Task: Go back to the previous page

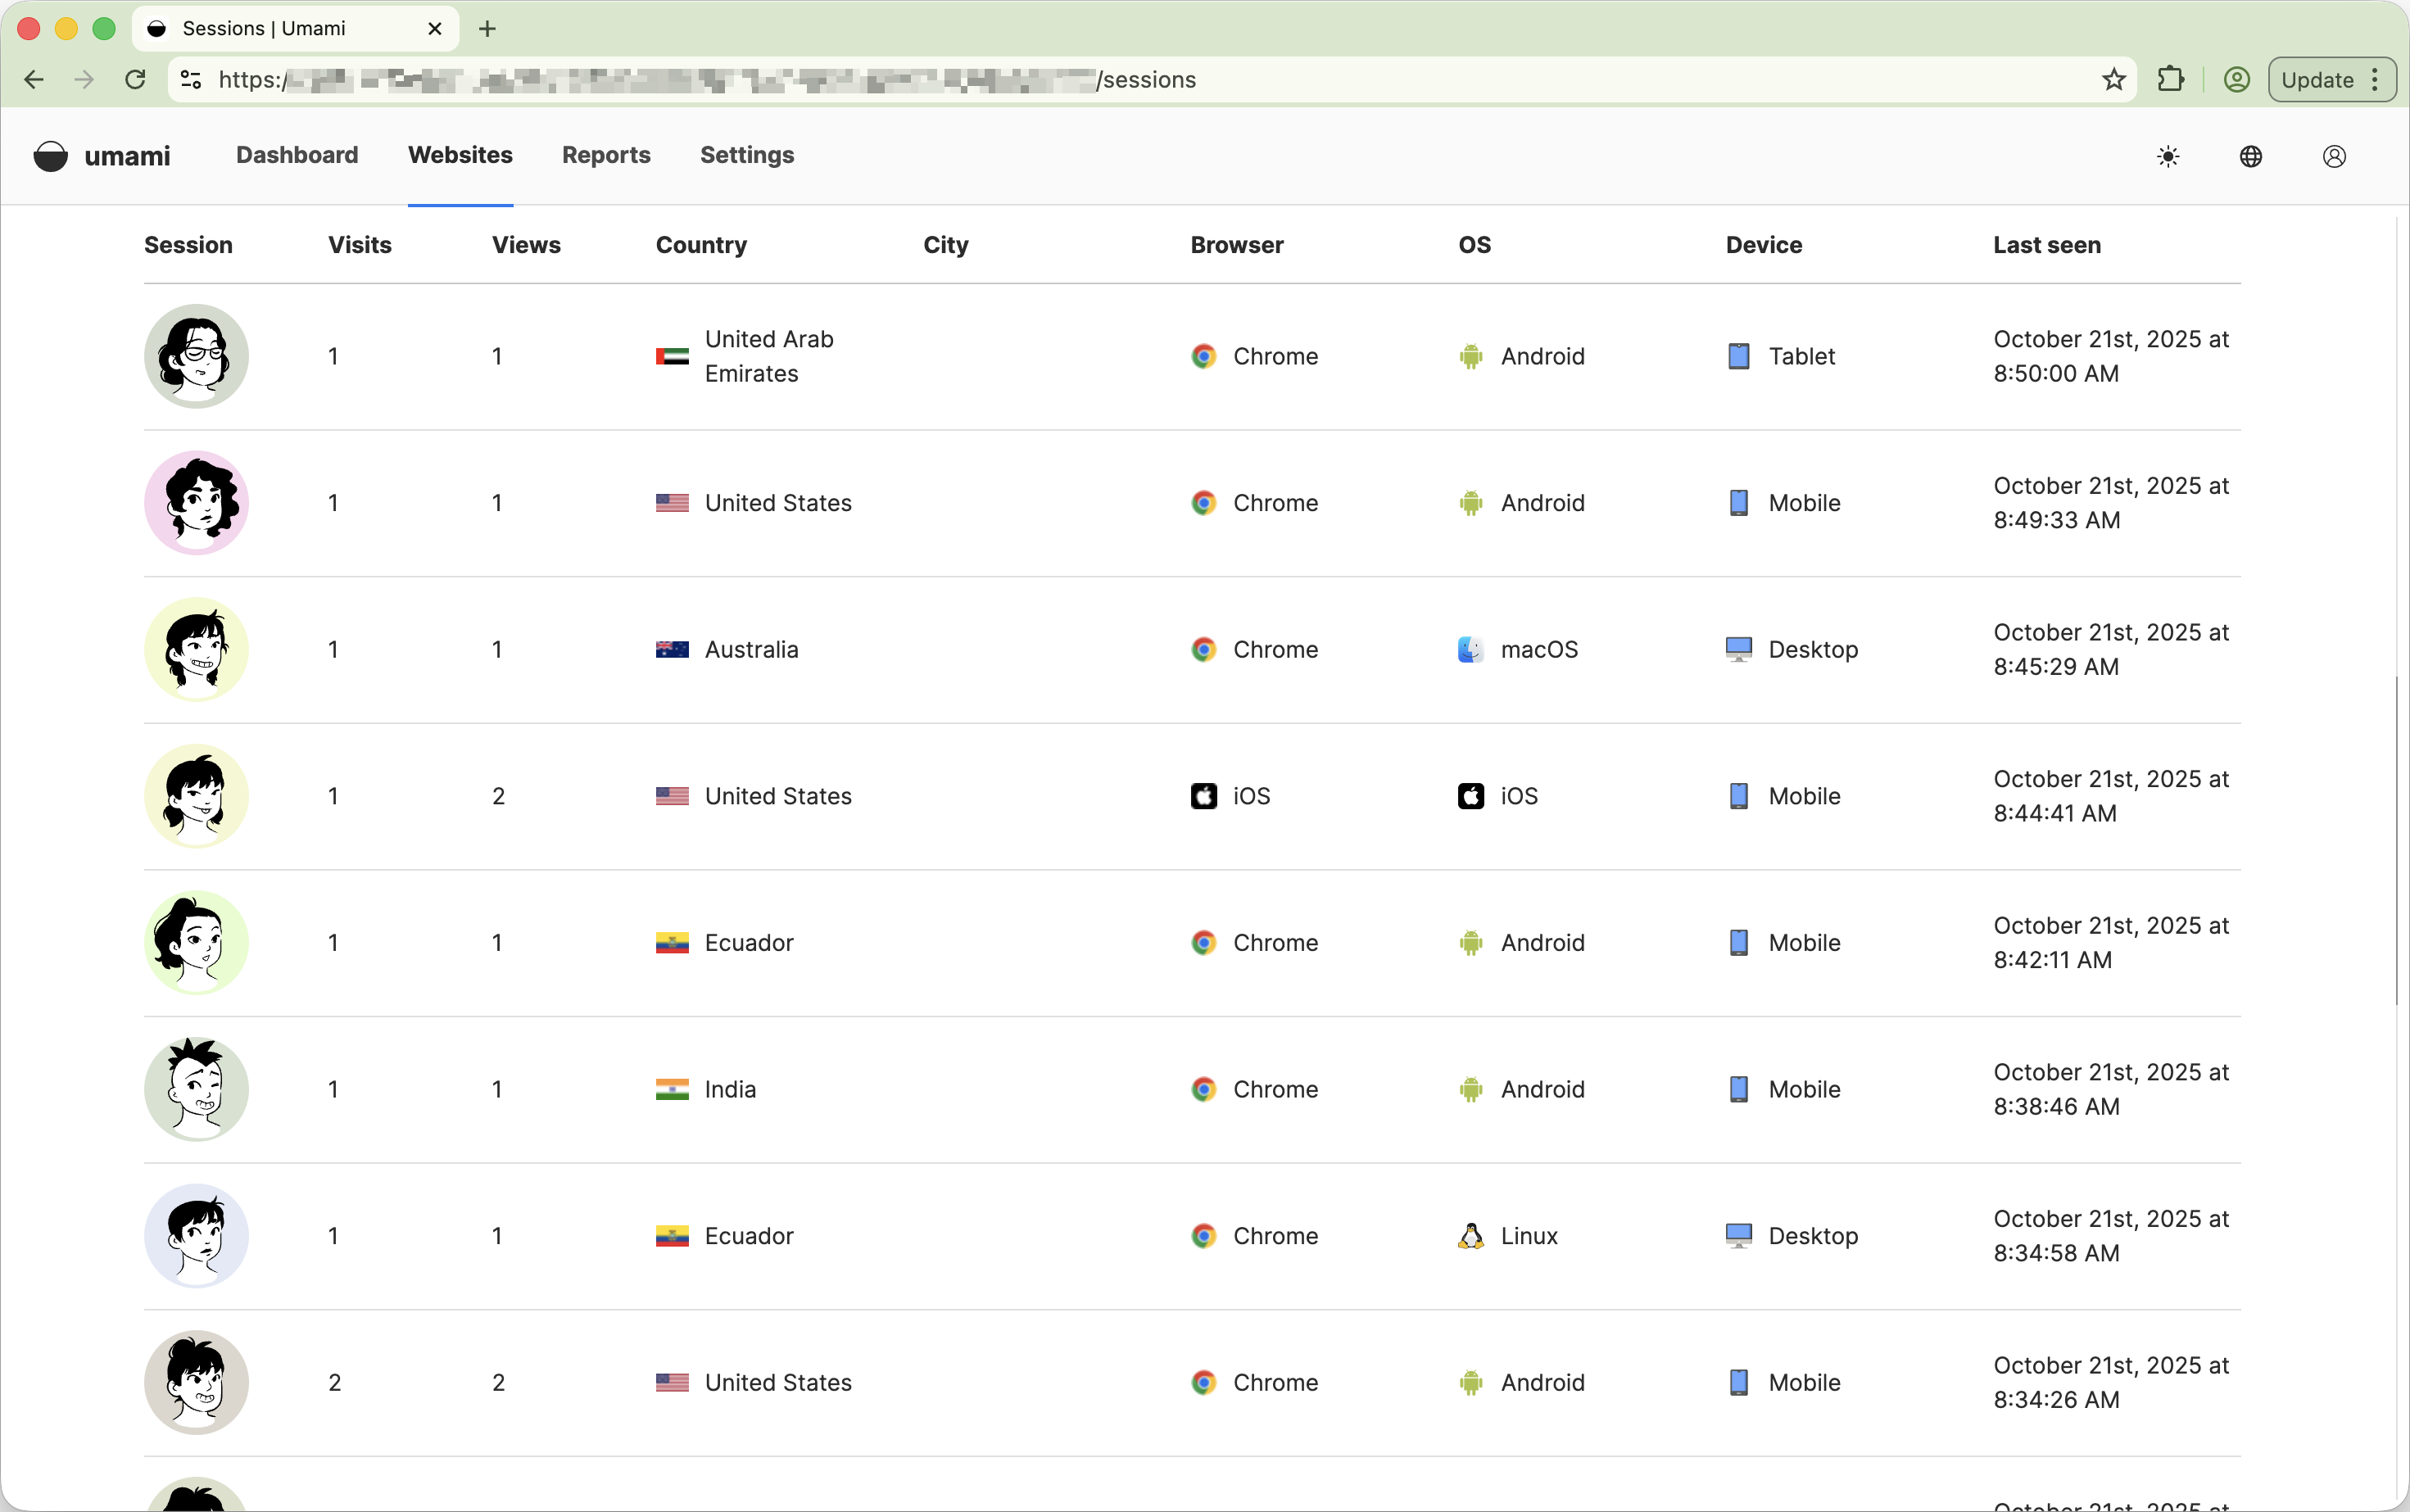Action: [34, 80]
